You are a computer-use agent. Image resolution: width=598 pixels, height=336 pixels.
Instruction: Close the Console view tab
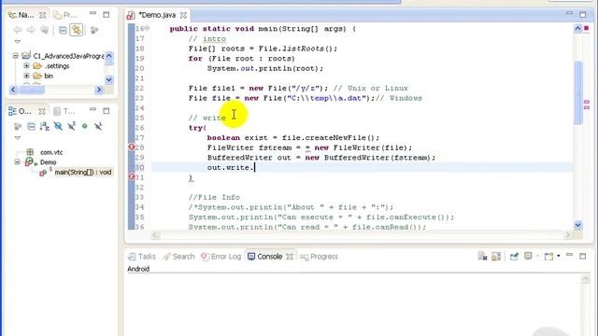[290, 257]
